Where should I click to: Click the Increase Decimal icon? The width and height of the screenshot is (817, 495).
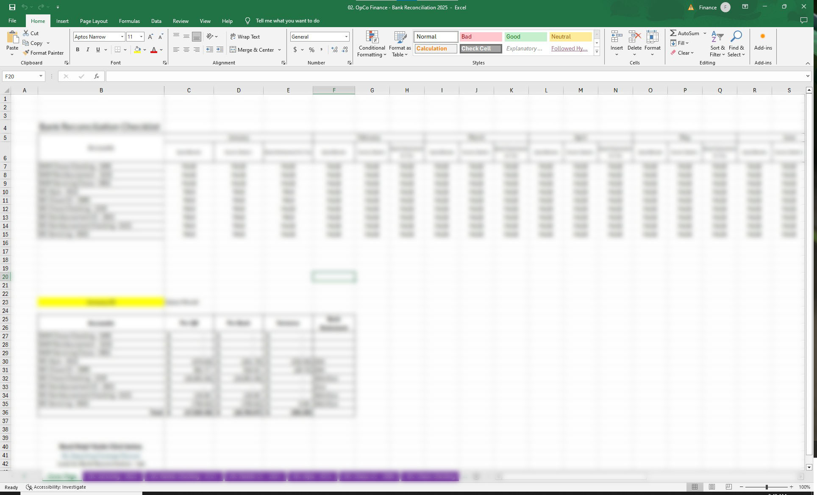click(334, 50)
